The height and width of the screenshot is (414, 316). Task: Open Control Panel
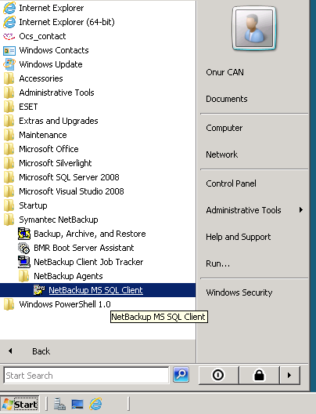(231, 183)
